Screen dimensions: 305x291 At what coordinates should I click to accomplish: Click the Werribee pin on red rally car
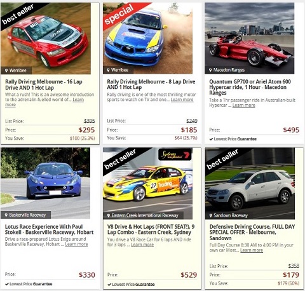(6, 71)
